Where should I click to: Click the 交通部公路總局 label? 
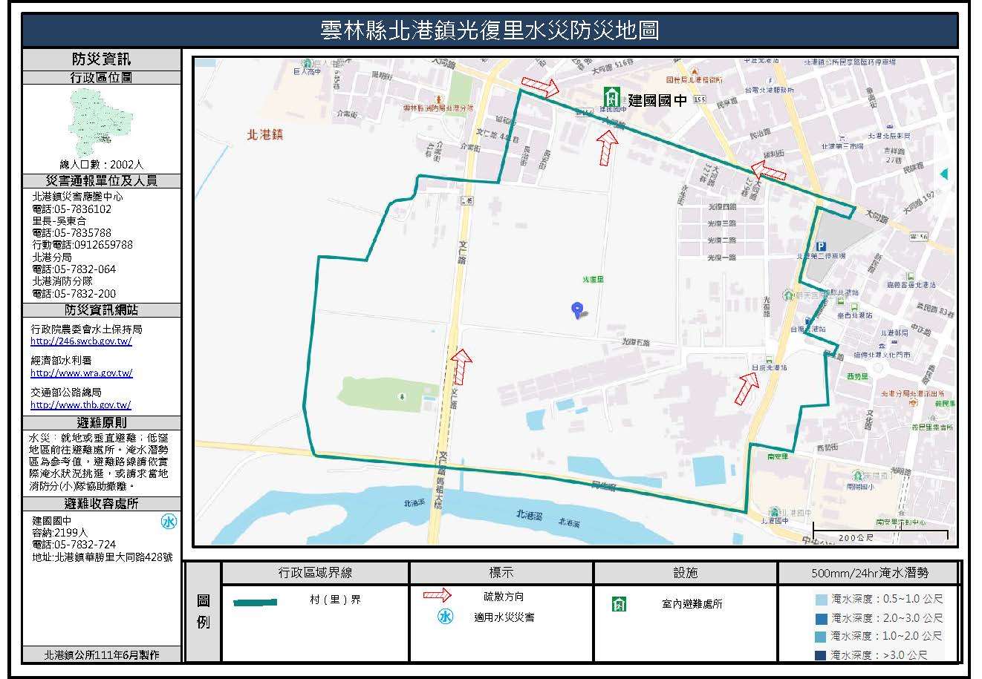pos(66,393)
